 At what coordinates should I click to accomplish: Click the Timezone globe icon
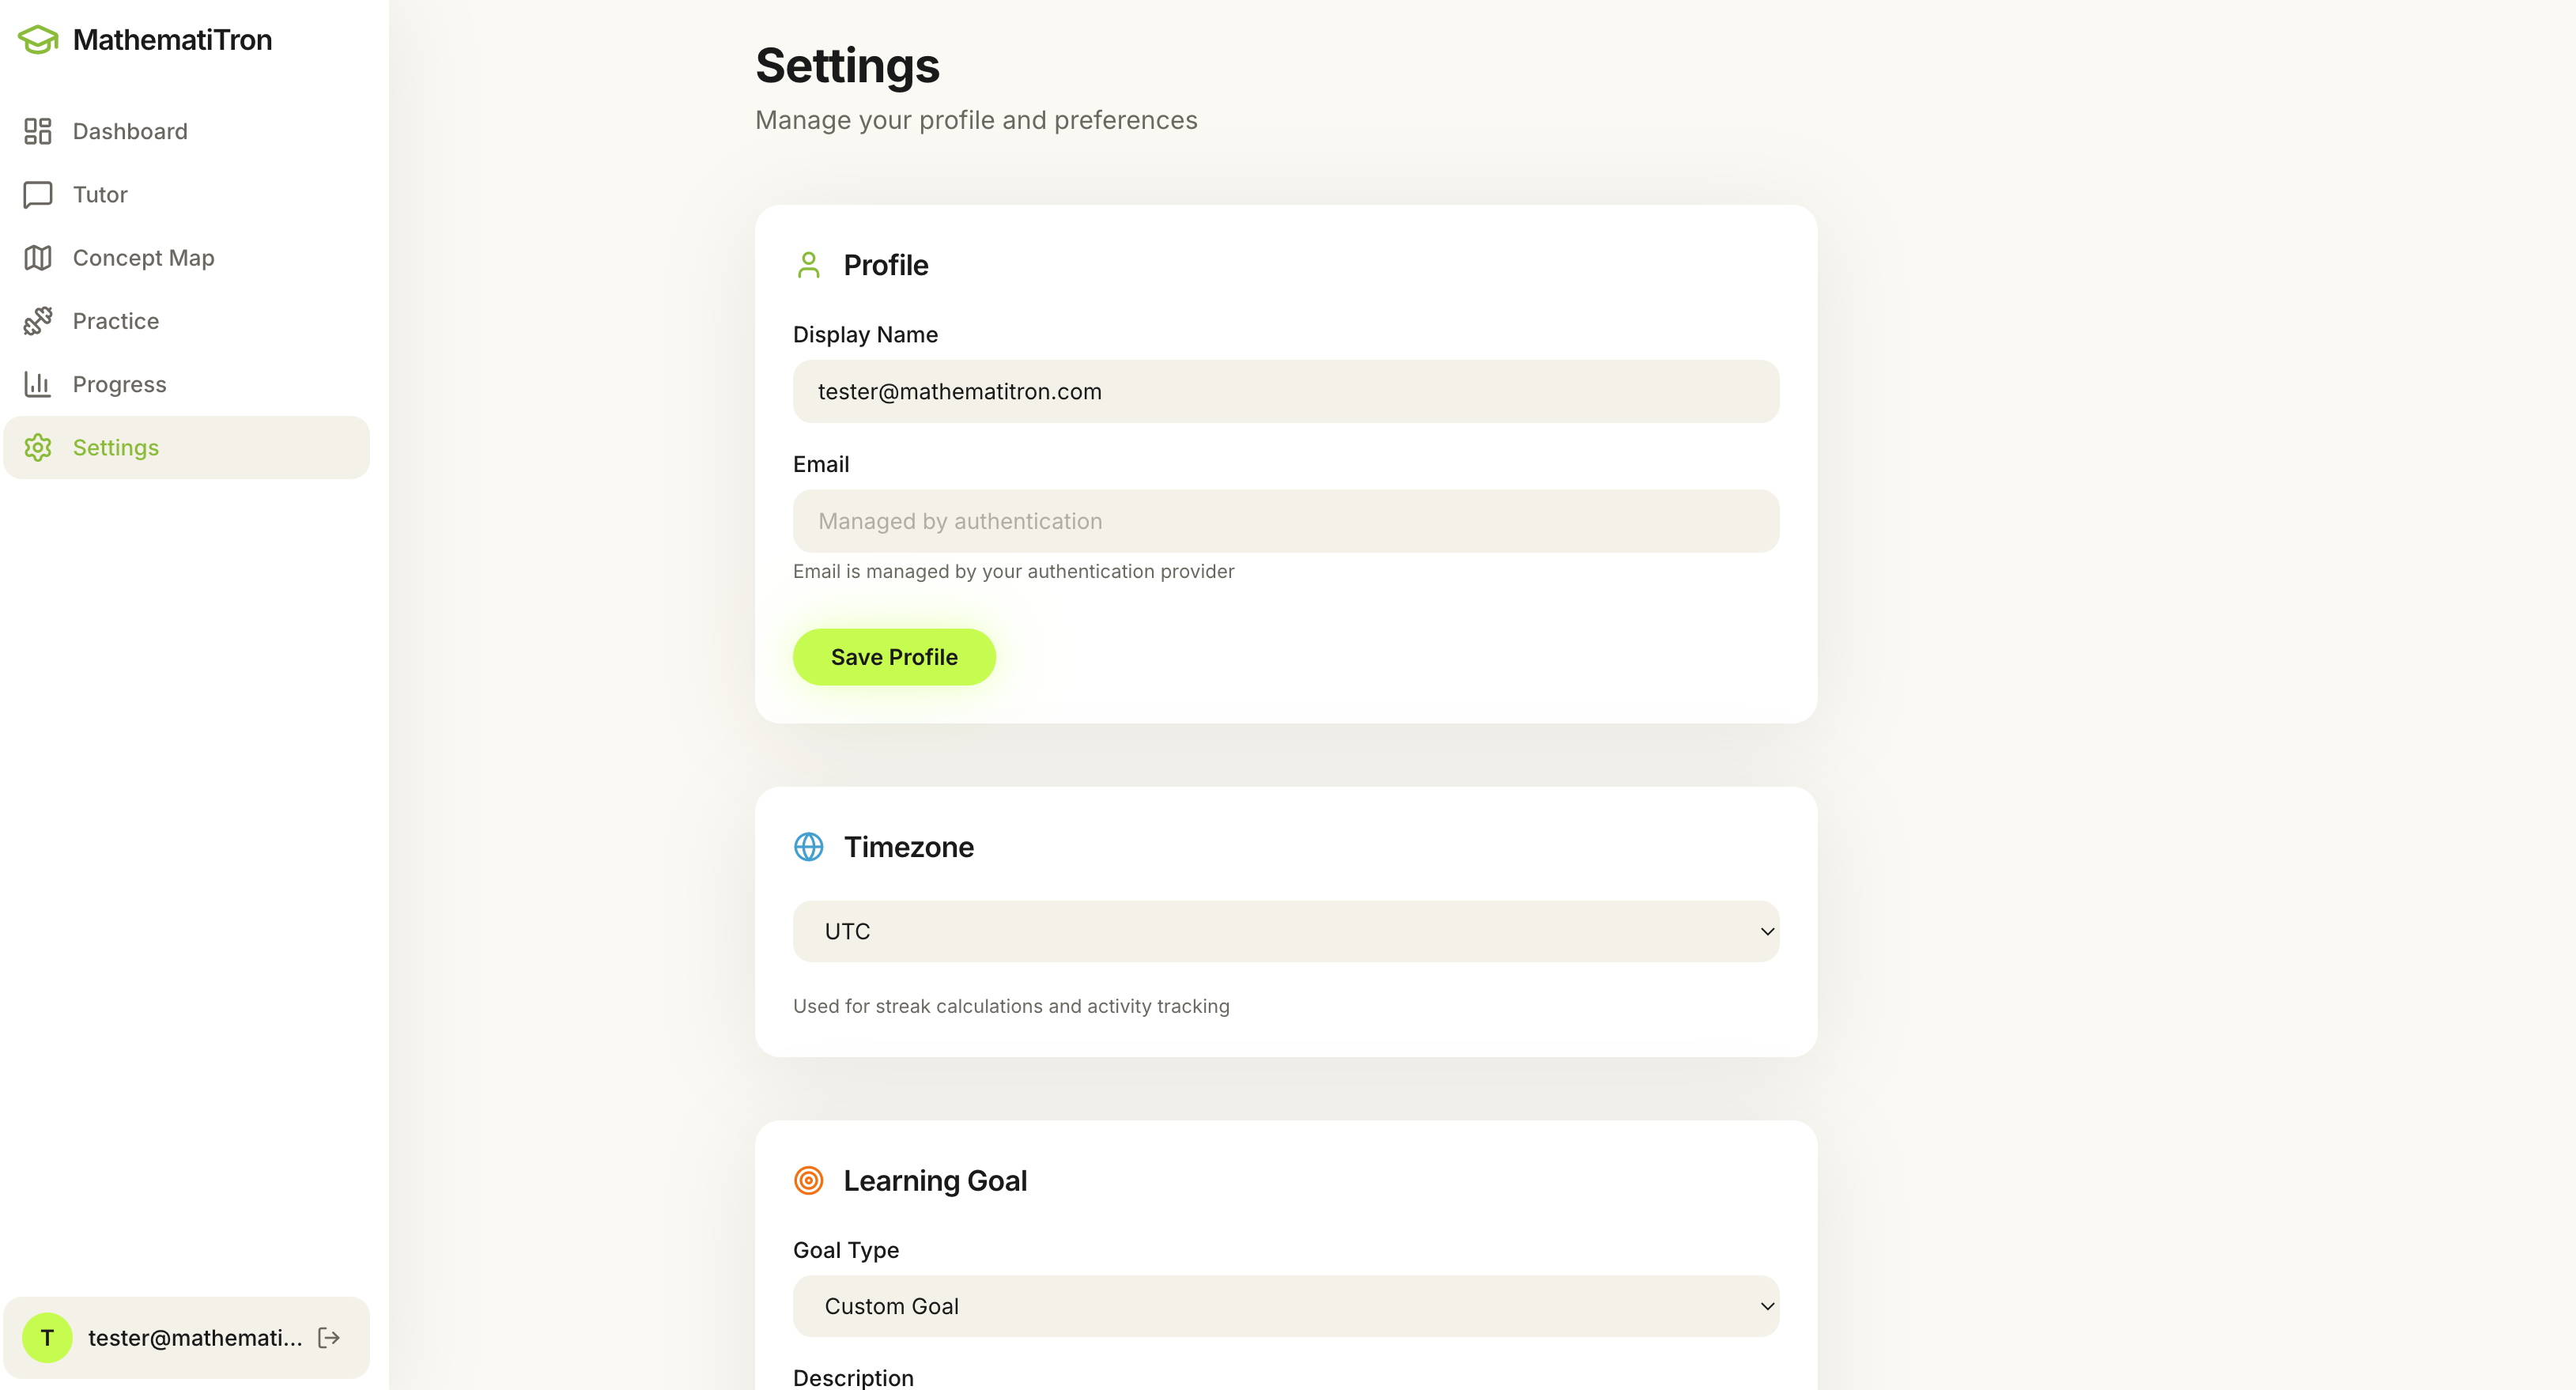[x=808, y=847]
